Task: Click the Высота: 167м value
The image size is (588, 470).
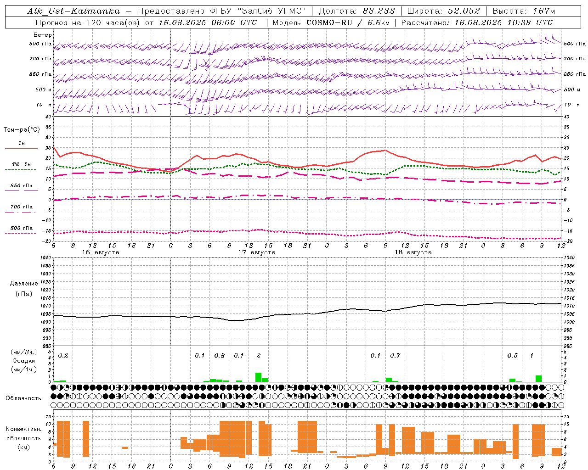Action: pos(524,11)
